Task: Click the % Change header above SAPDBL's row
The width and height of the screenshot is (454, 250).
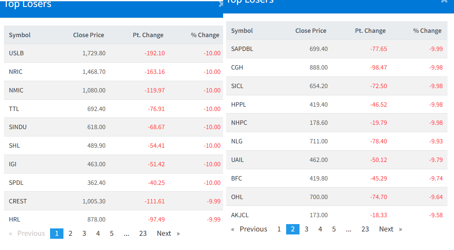Action: pyautogui.click(x=427, y=31)
